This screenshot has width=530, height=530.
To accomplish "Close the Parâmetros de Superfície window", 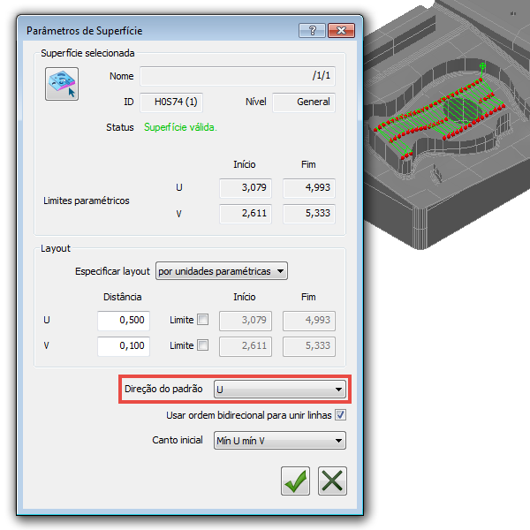I will [x=341, y=30].
